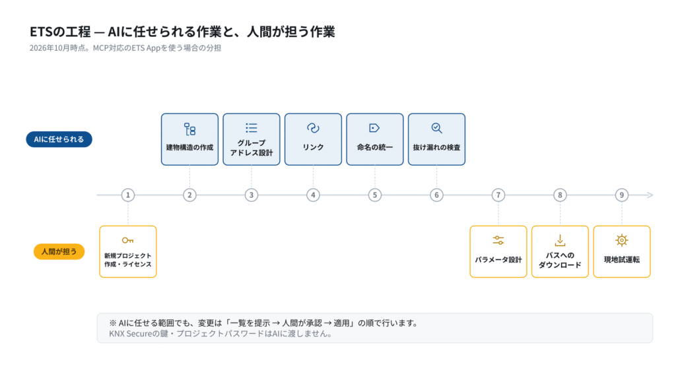
Task: Click timeline step marker 3
Action: click(252, 195)
